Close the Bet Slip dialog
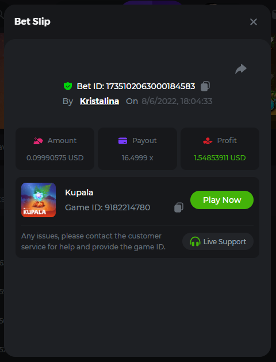Image resolution: width=276 pixels, height=362 pixels. [254, 22]
